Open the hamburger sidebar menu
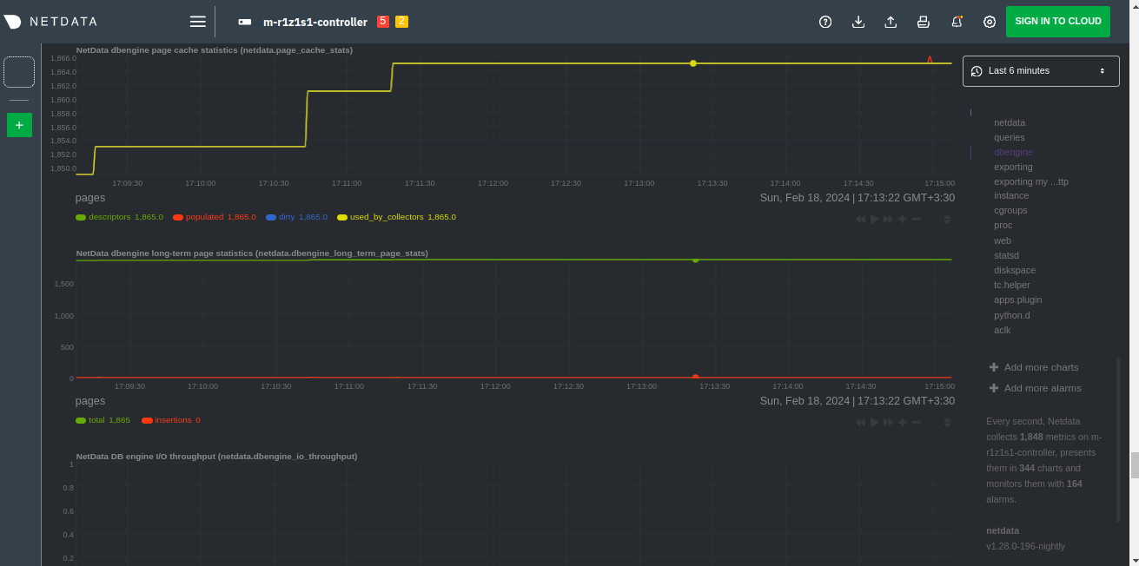1139x566 pixels. click(198, 22)
